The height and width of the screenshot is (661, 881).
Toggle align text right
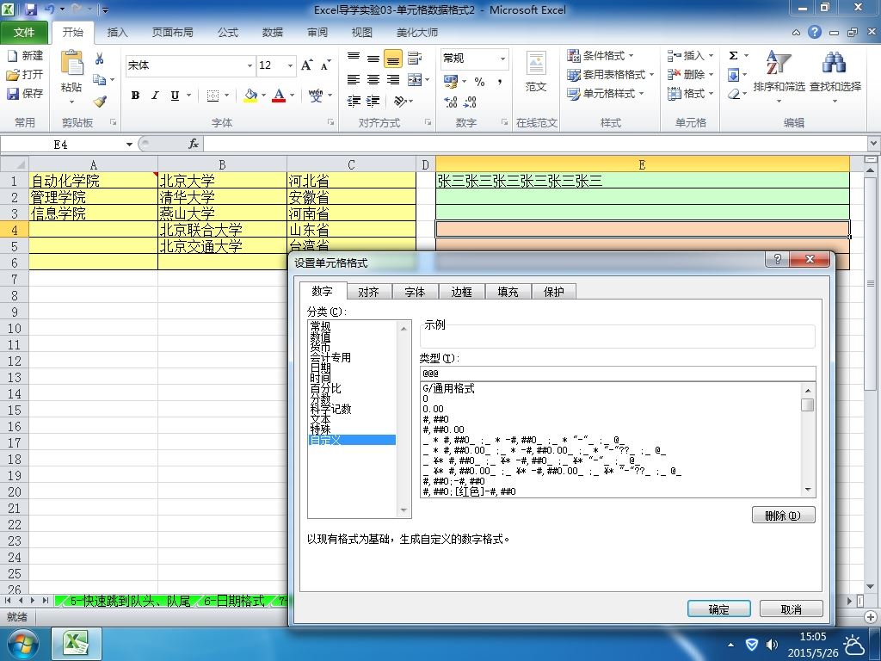393,80
